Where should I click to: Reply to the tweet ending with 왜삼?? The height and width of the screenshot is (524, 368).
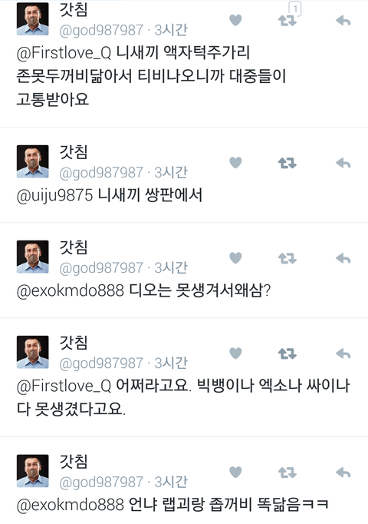[x=343, y=258]
